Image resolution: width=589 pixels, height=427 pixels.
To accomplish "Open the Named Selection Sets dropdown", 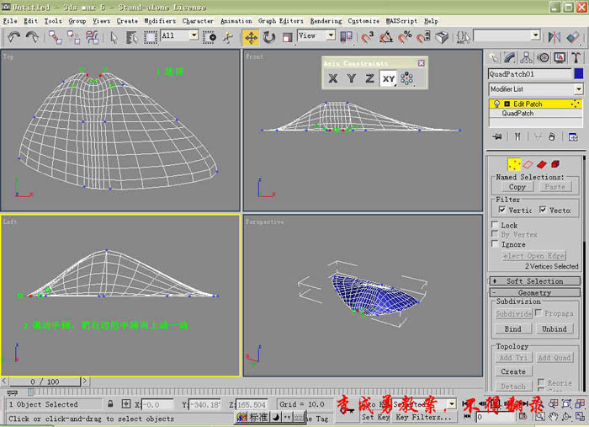I will (536, 35).
